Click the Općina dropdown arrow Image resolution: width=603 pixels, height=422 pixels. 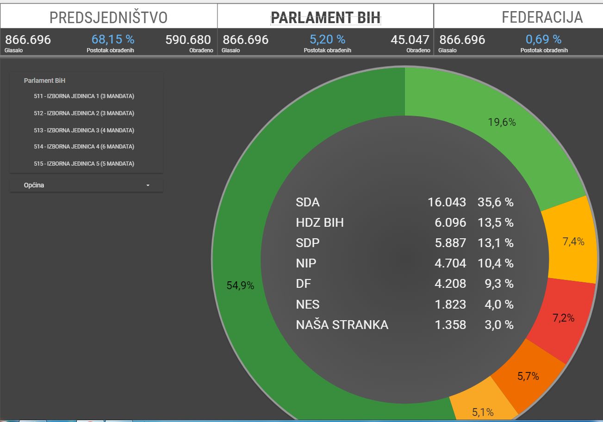click(x=148, y=186)
